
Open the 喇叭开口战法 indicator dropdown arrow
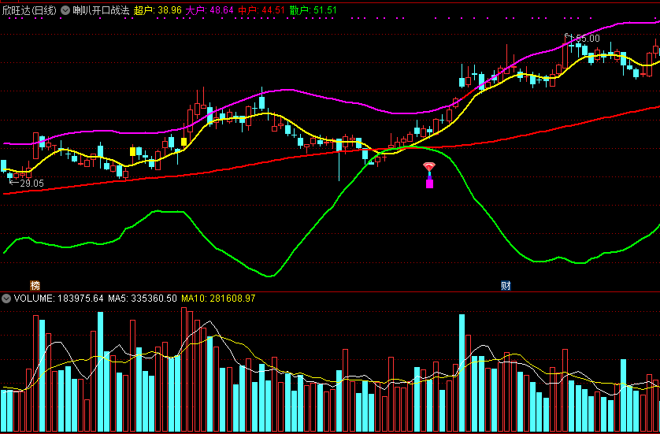pos(65,10)
